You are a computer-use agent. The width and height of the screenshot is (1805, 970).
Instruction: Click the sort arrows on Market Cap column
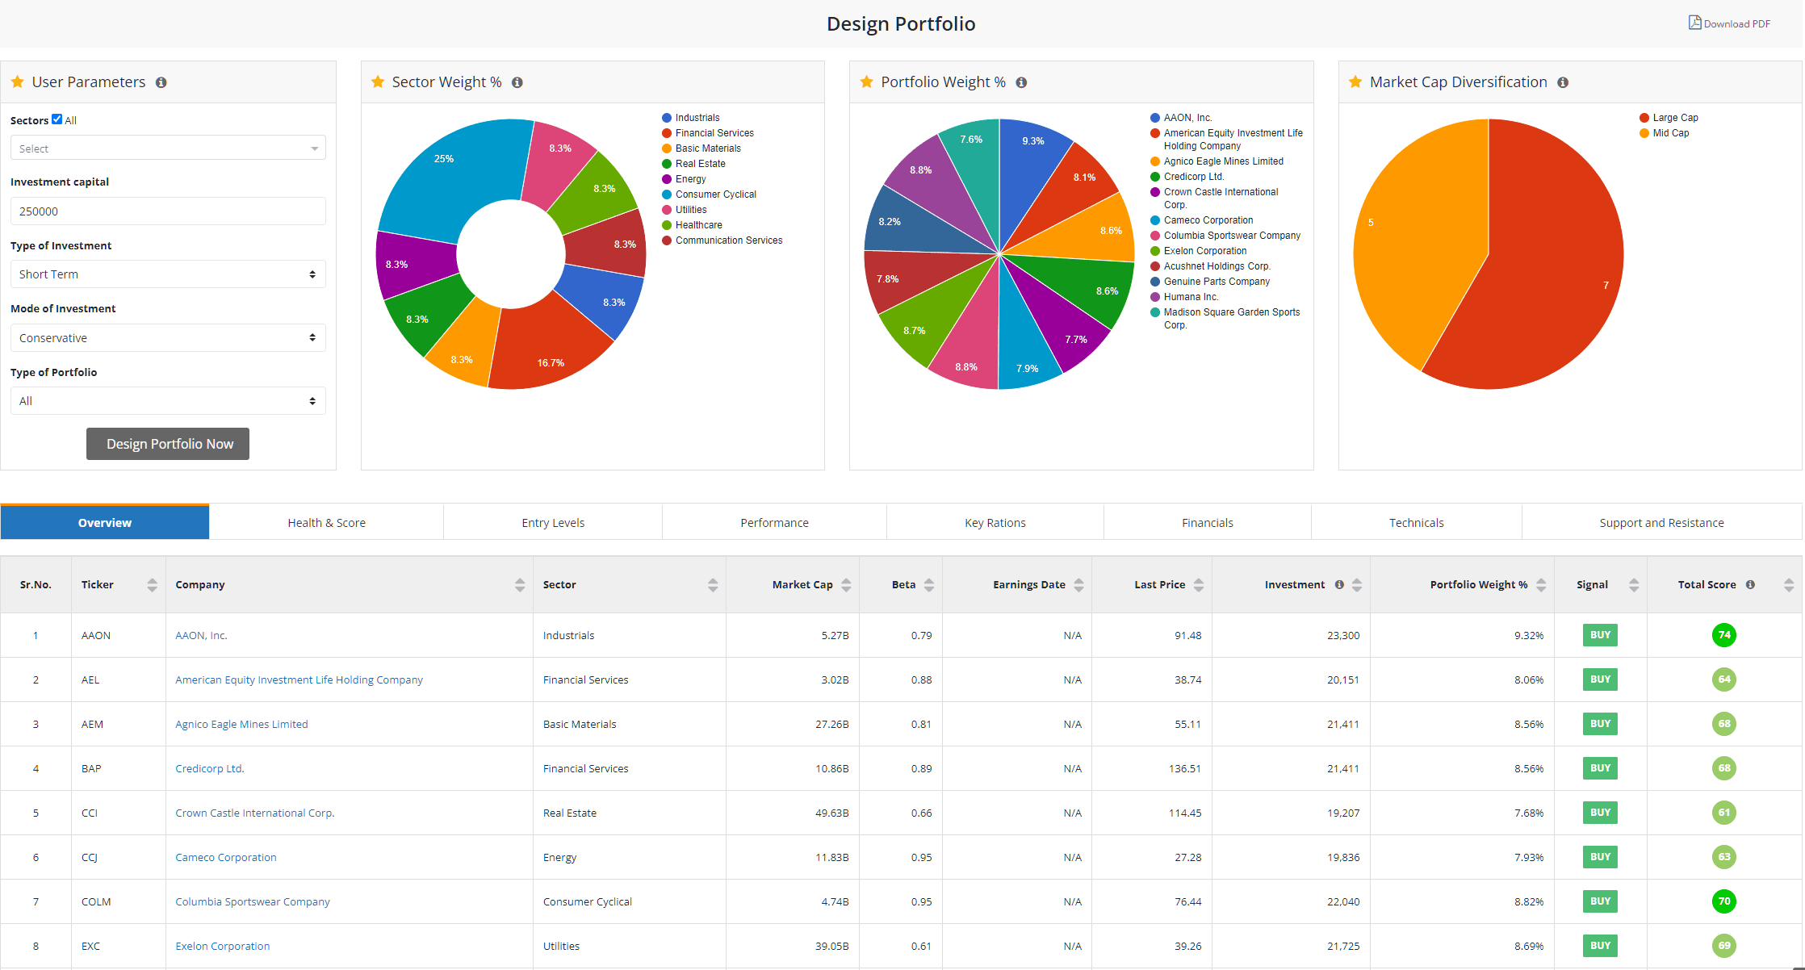(845, 584)
